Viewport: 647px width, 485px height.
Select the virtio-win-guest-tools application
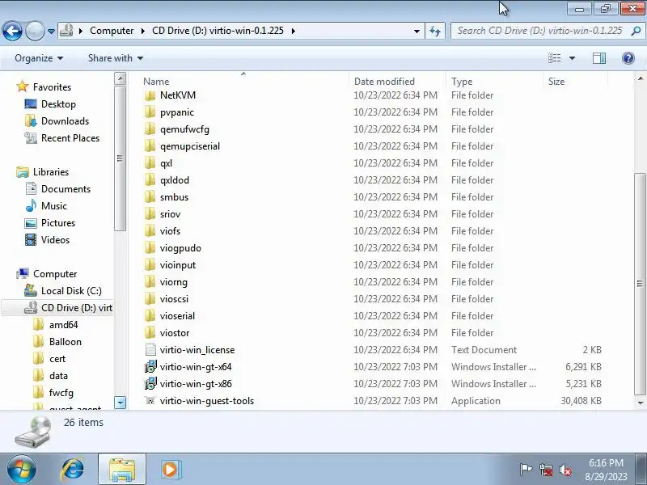[207, 400]
